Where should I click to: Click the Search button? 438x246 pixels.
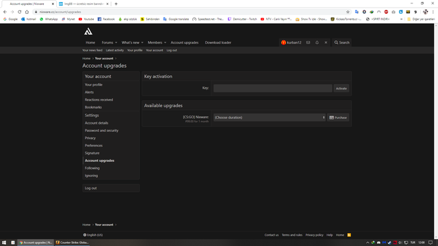pyautogui.click(x=342, y=42)
